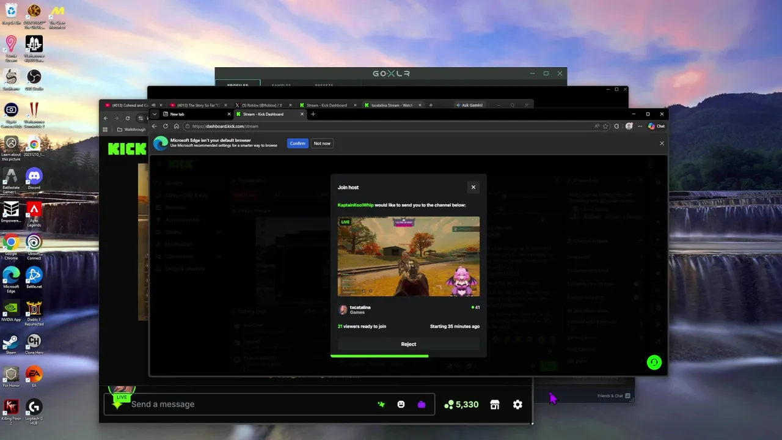Refresh the Kick Dashboard page in Edge
Screen dimensions: 782x440
[166, 126]
